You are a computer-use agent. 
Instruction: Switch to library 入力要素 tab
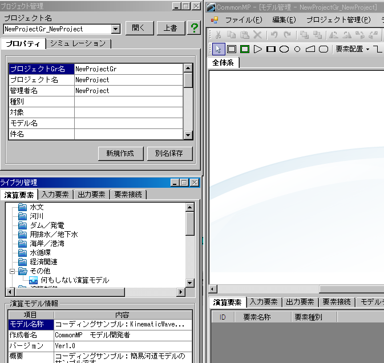(55, 195)
